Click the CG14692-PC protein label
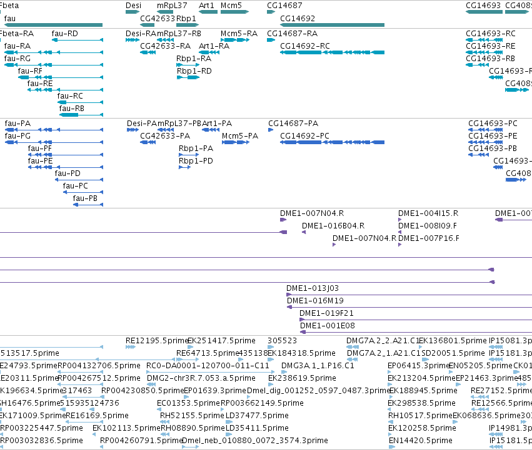532x450 pixels. coord(304,136)
